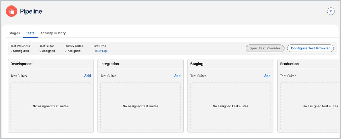Click the Pipeline title text

point(31,11)
